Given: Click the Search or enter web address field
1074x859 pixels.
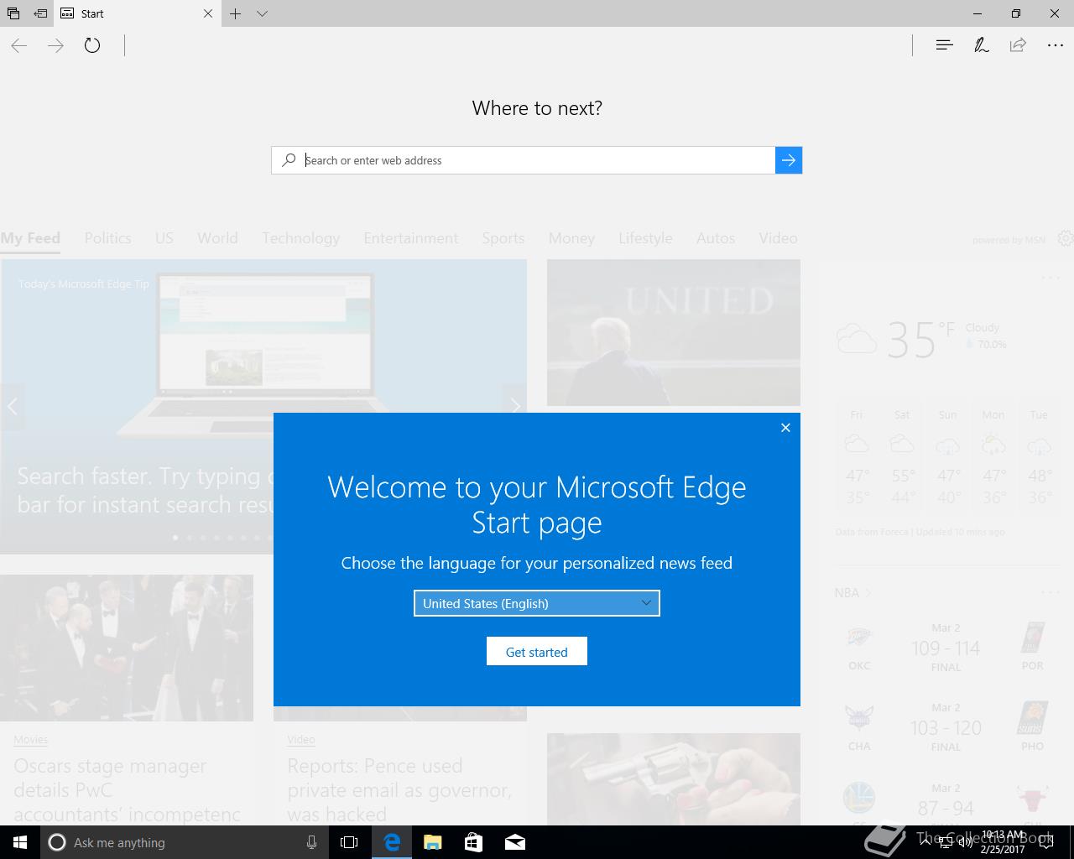Looking at the screenshot, I should click(x=524, y=160).
